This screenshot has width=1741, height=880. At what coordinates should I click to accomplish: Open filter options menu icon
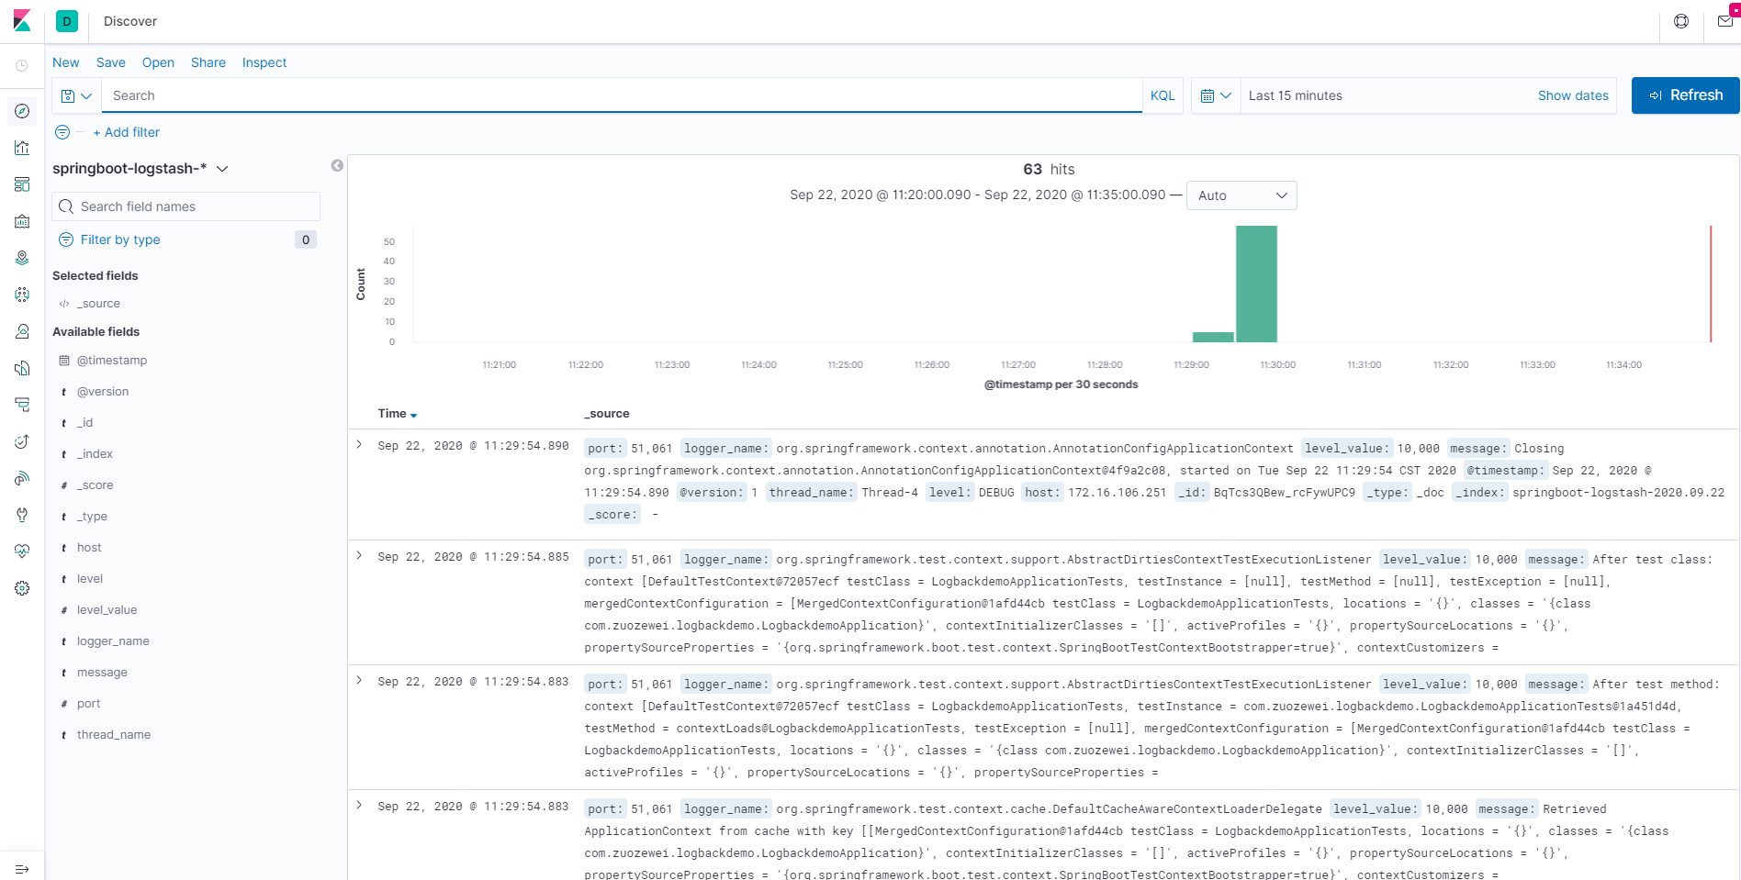62,132
